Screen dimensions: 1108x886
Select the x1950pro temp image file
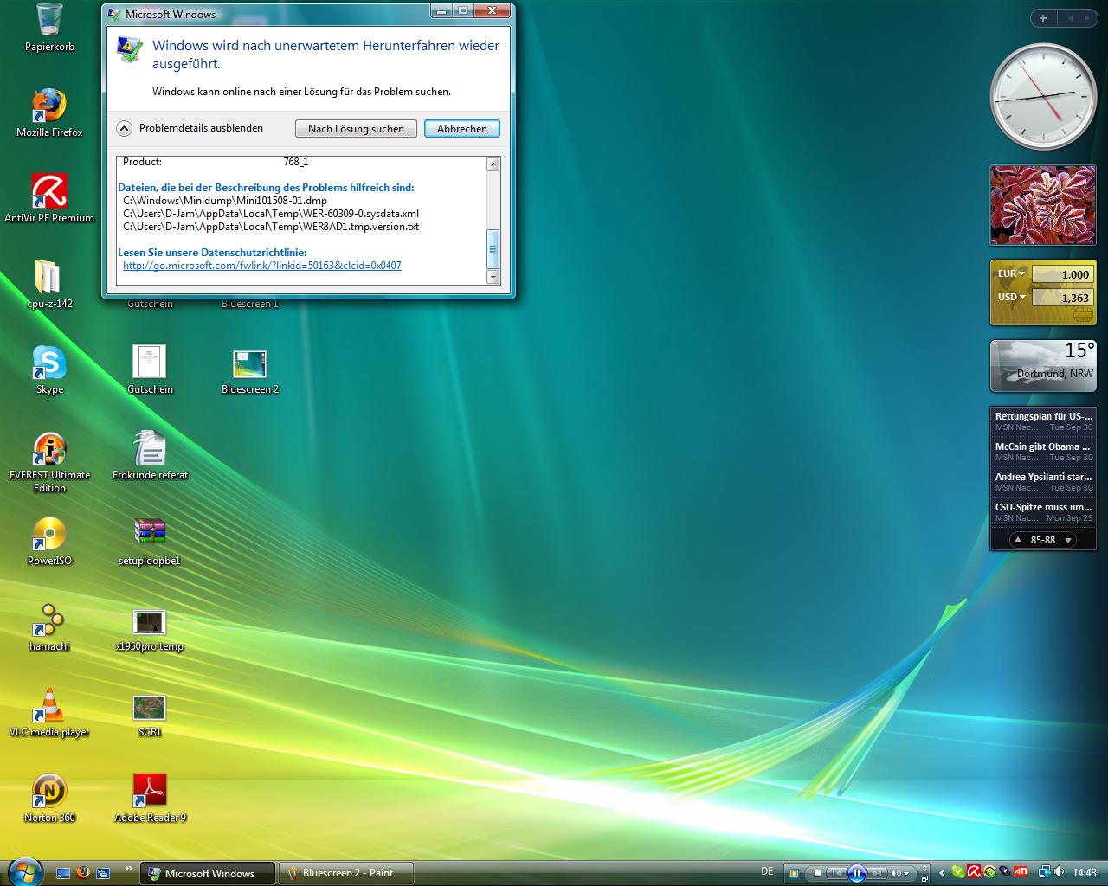click(x=150, y=629)
